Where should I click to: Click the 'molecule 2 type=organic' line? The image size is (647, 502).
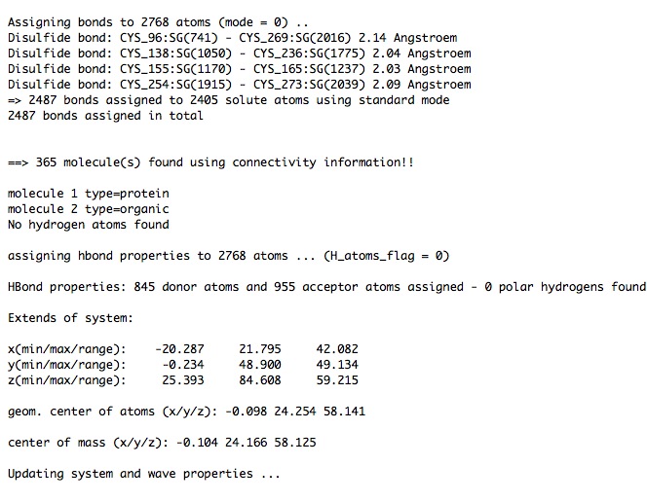click(89, 209)
